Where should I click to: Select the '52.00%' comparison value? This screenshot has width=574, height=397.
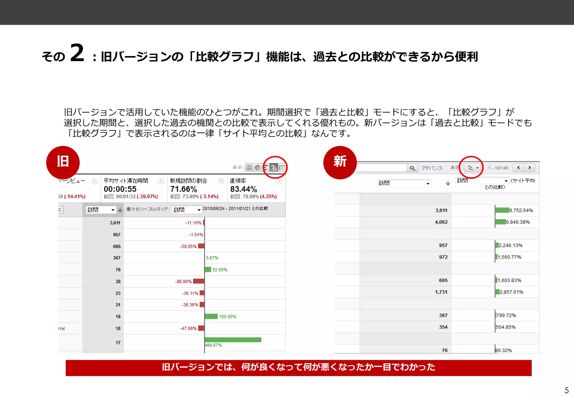coord(220,270)
